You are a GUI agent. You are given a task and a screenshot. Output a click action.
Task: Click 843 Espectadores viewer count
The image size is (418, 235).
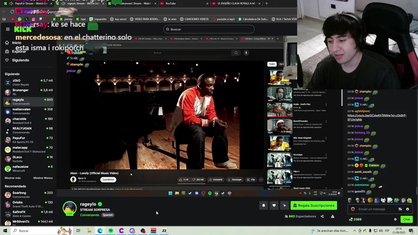click(300, 216)
